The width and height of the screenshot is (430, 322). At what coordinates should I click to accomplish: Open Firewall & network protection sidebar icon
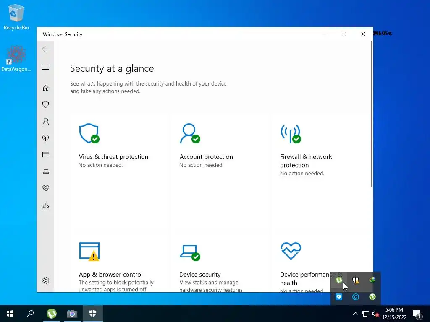(45, 138)
